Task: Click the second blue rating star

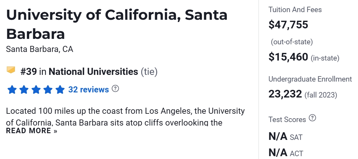Action: [24, 90]
